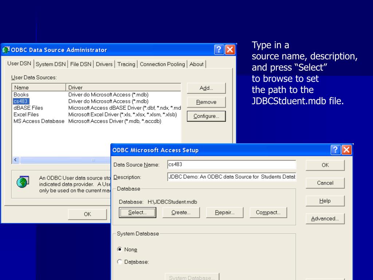Open the Advanced... options

(x=325, y=219)
